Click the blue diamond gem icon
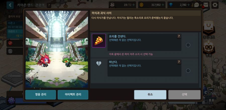 [x=171, y=5]
